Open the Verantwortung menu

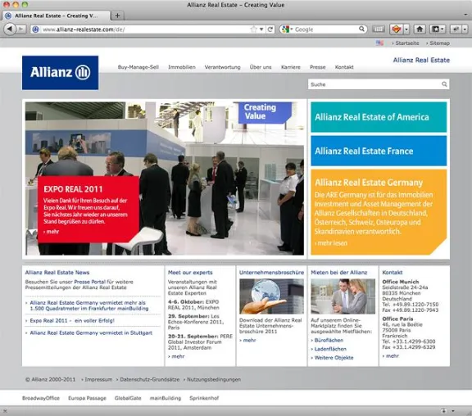click(x=222, y=67)
